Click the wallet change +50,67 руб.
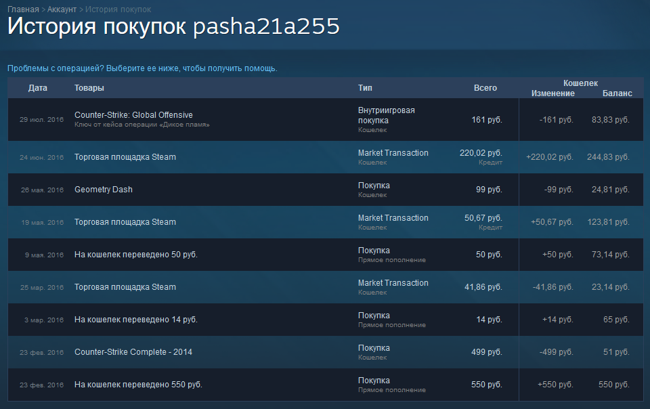The width and height of the screenshot is (650, 409). point(552,222)
